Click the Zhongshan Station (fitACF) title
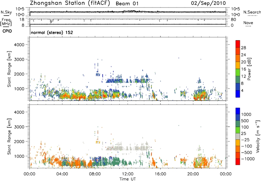 pyautogui.click(x=70, y=3)
